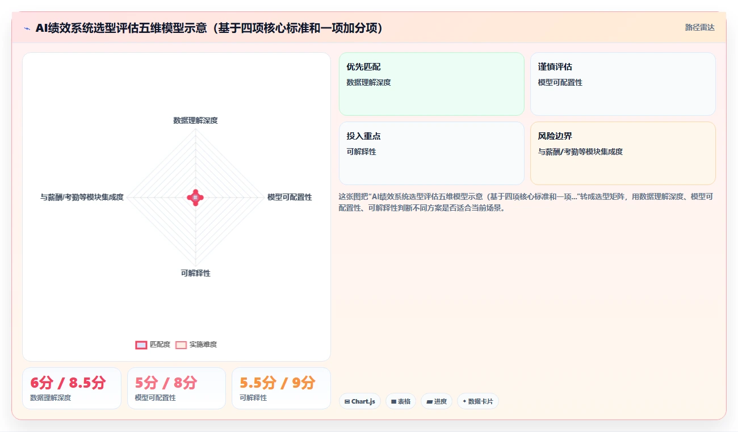738x432 pixels.
Task: Click the 与薪酬/考勤等模块集成度 radar axis label
Action: (x=82, y=197)
